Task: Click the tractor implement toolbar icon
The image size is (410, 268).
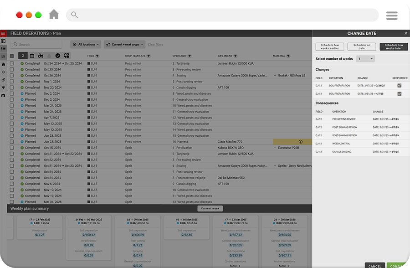Action: 41,56
